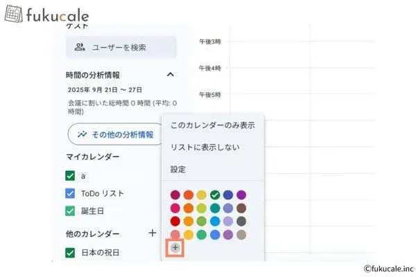
Task: Click the その他の分析情報 button
Action: point(115,134)
